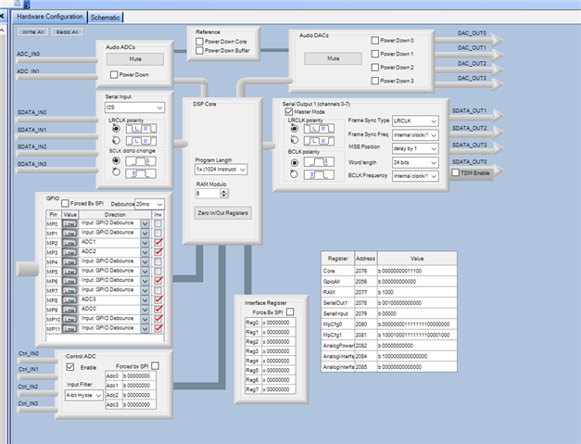
Task: Select the Core register value cell
Action: 417,271
